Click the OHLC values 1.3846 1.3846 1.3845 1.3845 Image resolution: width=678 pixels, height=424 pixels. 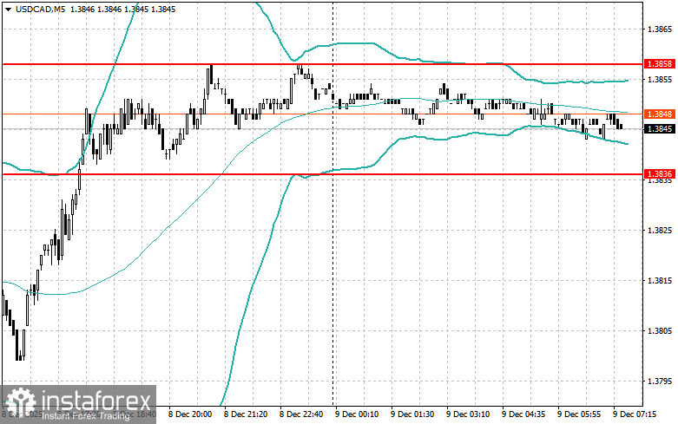pos(122,9)
